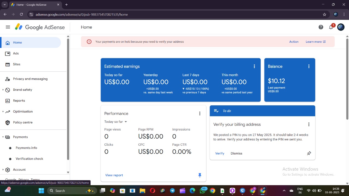Screen dimensions: 349x196
Task: Open Opera browser from the taskbar
Action: pyautogui.click(x=152, y=191)
